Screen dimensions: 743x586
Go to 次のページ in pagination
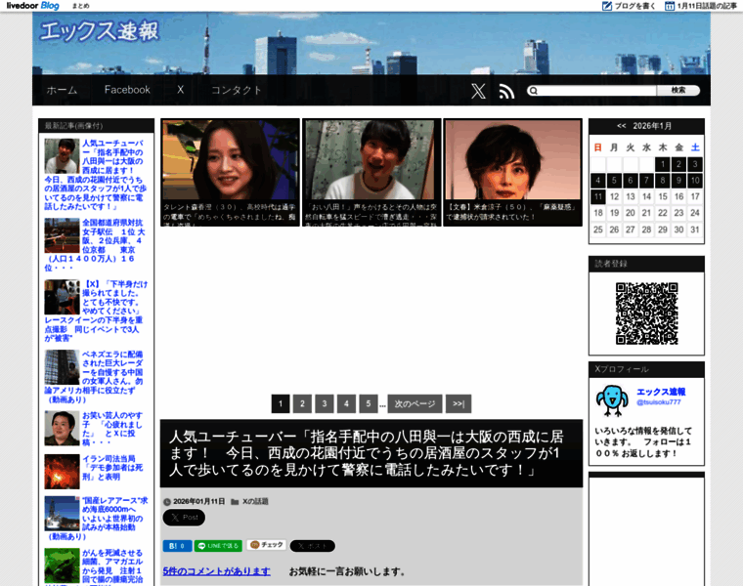(414, 403)
